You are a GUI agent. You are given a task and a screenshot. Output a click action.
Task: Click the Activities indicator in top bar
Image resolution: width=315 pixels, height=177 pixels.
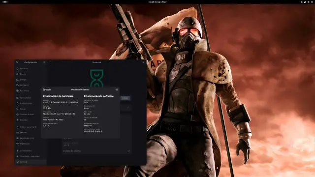coord(5,2)
